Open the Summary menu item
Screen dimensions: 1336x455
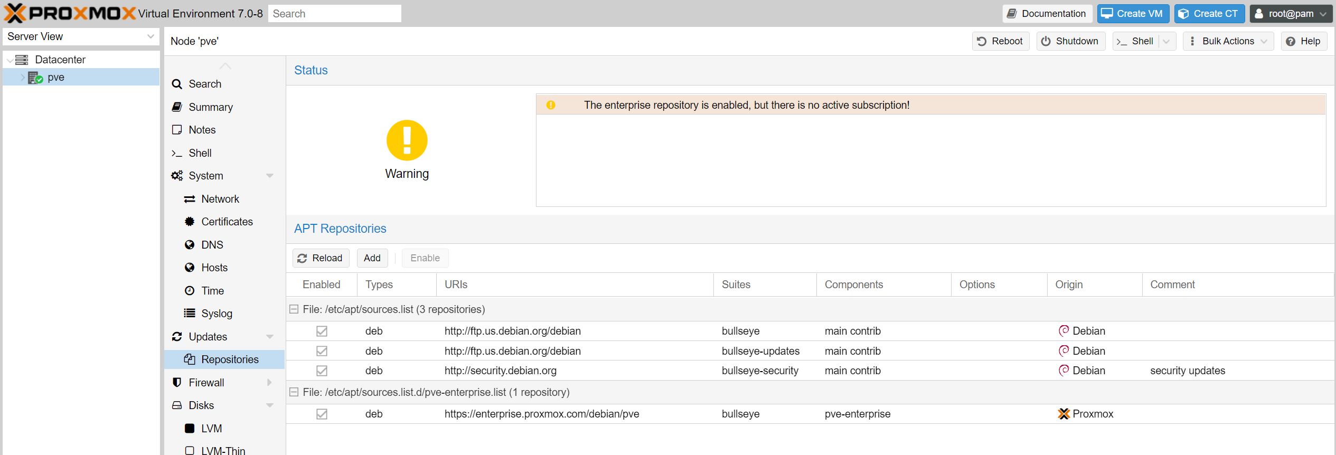click(210, 107)
